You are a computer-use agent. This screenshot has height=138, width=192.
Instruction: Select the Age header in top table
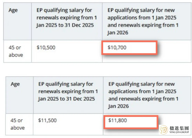pos(13,10)
